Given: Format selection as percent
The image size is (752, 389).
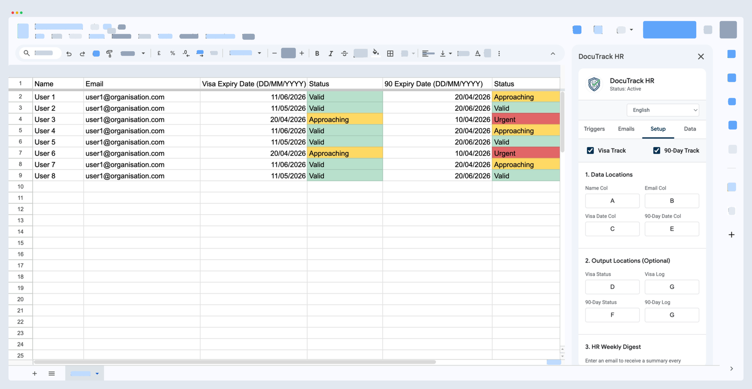Looking at the screenshot, I should [x=172, y=54].
